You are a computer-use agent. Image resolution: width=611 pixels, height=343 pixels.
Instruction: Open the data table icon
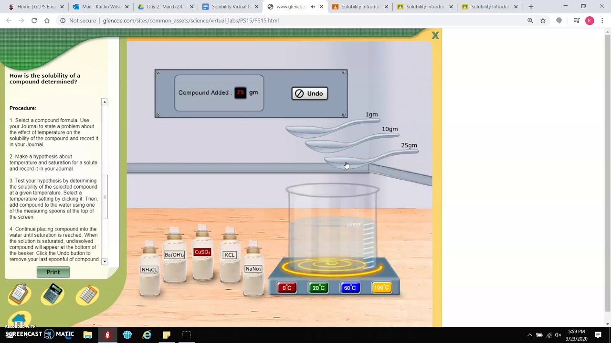[87, 295]
